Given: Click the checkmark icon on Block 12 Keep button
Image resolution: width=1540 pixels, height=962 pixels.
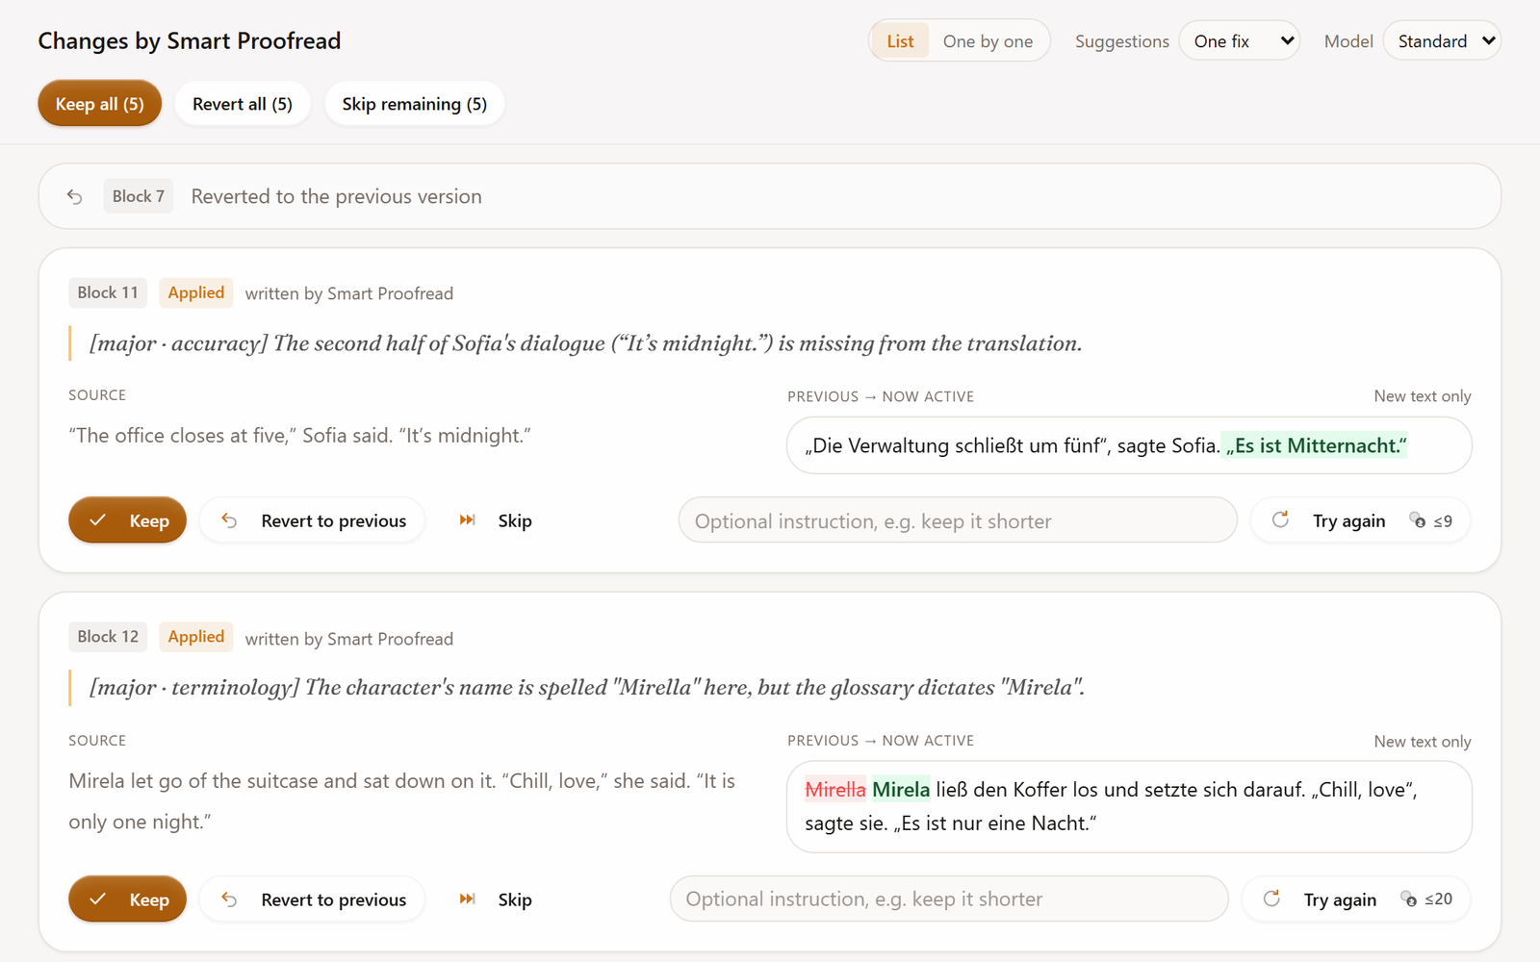Looking at the screenshot, I should [98, 899].
